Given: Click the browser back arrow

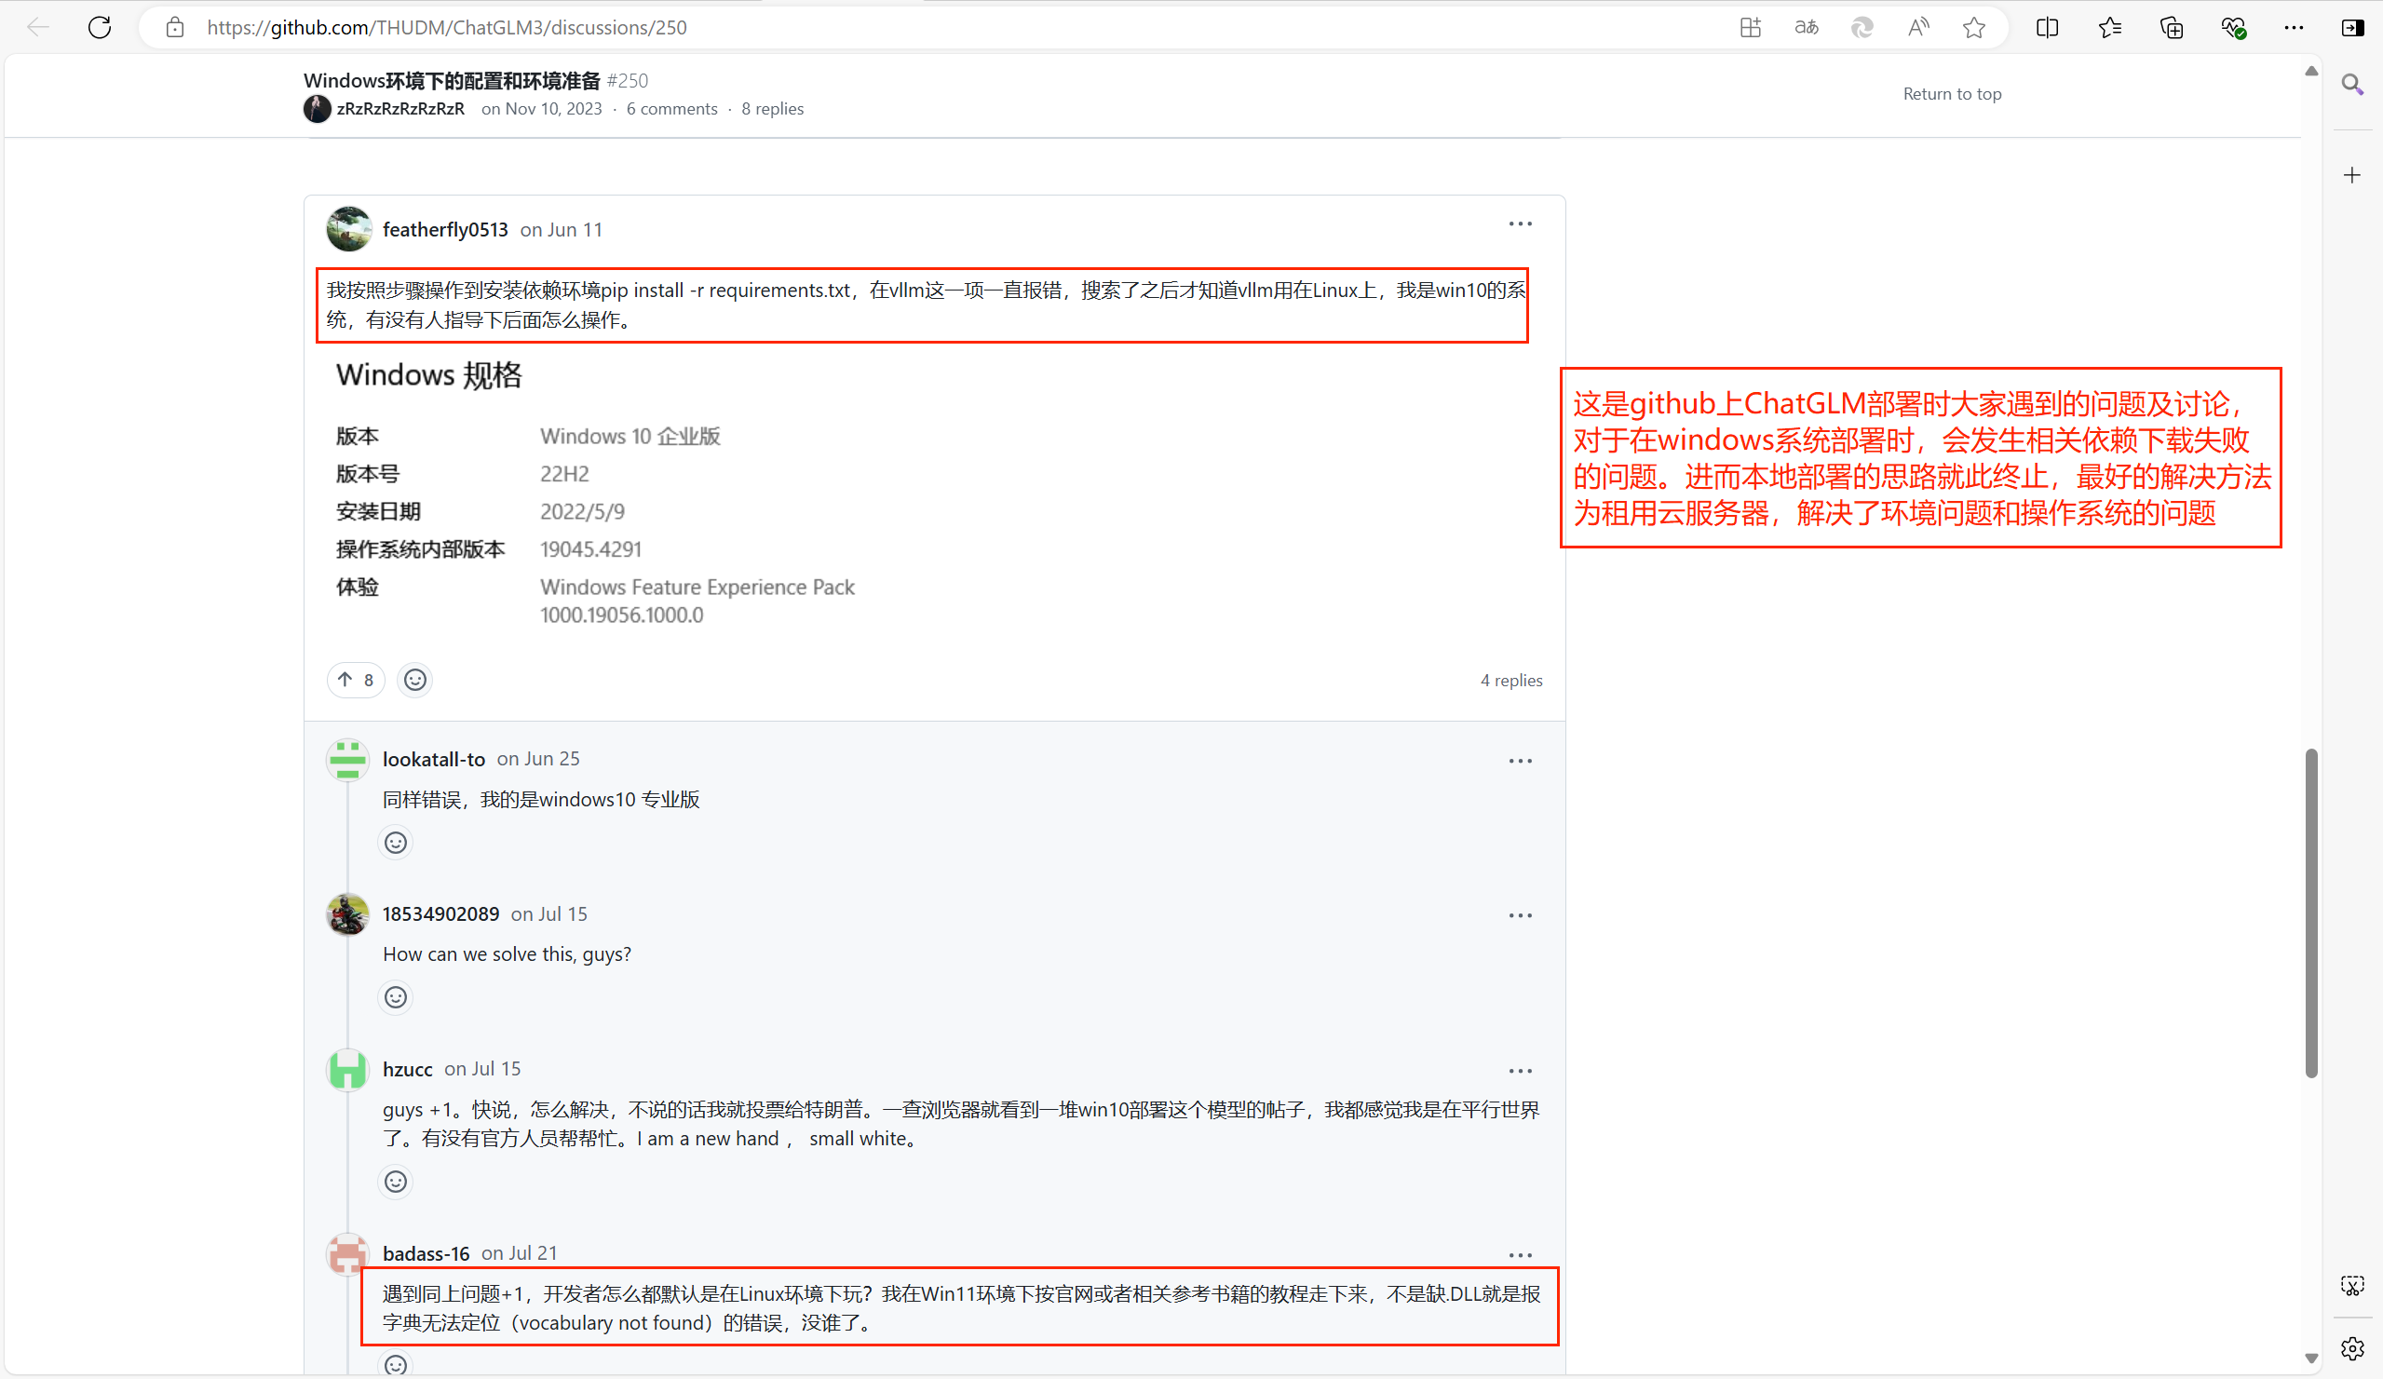Looking at the screenshot, I should click(38, 27).
